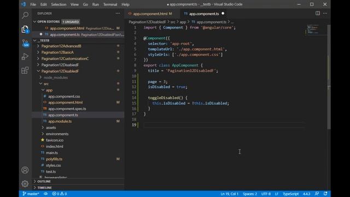Viewport: 350px width, 197px height.
Task: Click the feedback icon in status bar
Action: pos(317,194)
